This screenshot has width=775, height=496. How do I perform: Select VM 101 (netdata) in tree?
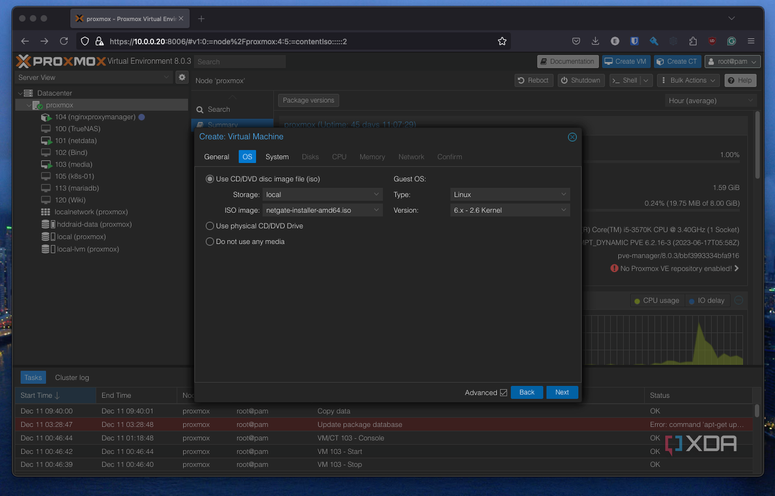tap(76, 140)
